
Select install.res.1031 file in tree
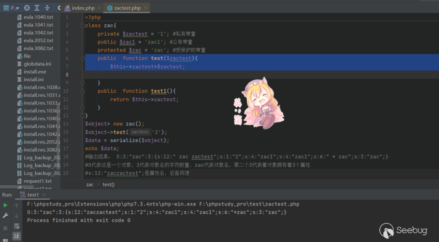[41, 95]
